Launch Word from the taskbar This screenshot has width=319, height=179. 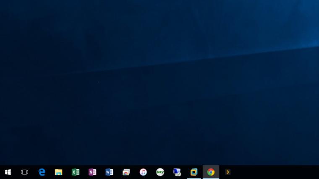tap(109, 172)
